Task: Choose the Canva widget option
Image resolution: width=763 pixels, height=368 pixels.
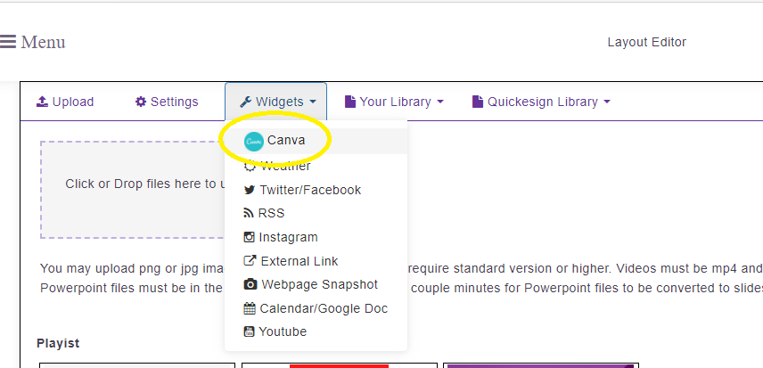Action: tap(316, 141)
